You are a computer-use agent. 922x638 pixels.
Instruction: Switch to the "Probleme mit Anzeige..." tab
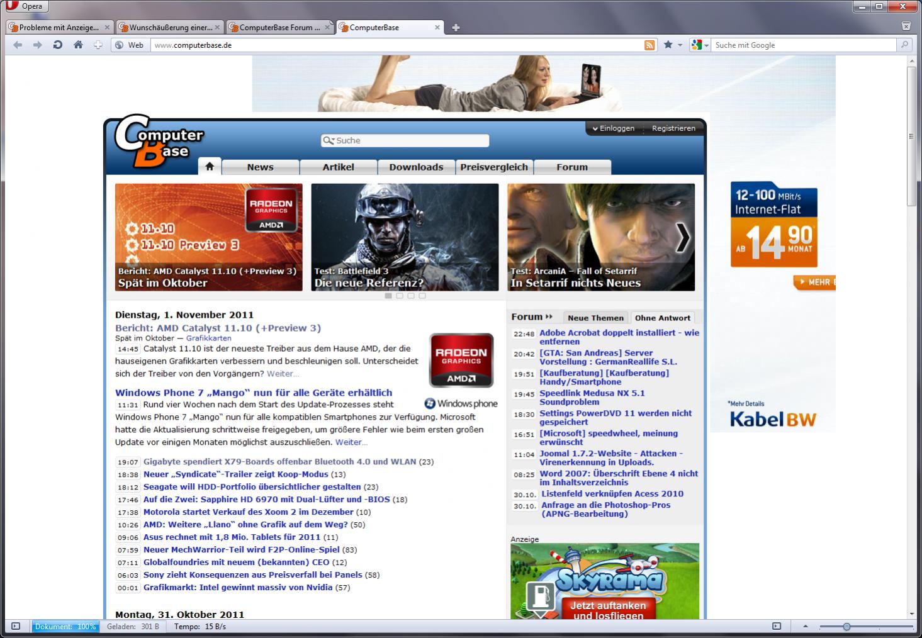59,28
